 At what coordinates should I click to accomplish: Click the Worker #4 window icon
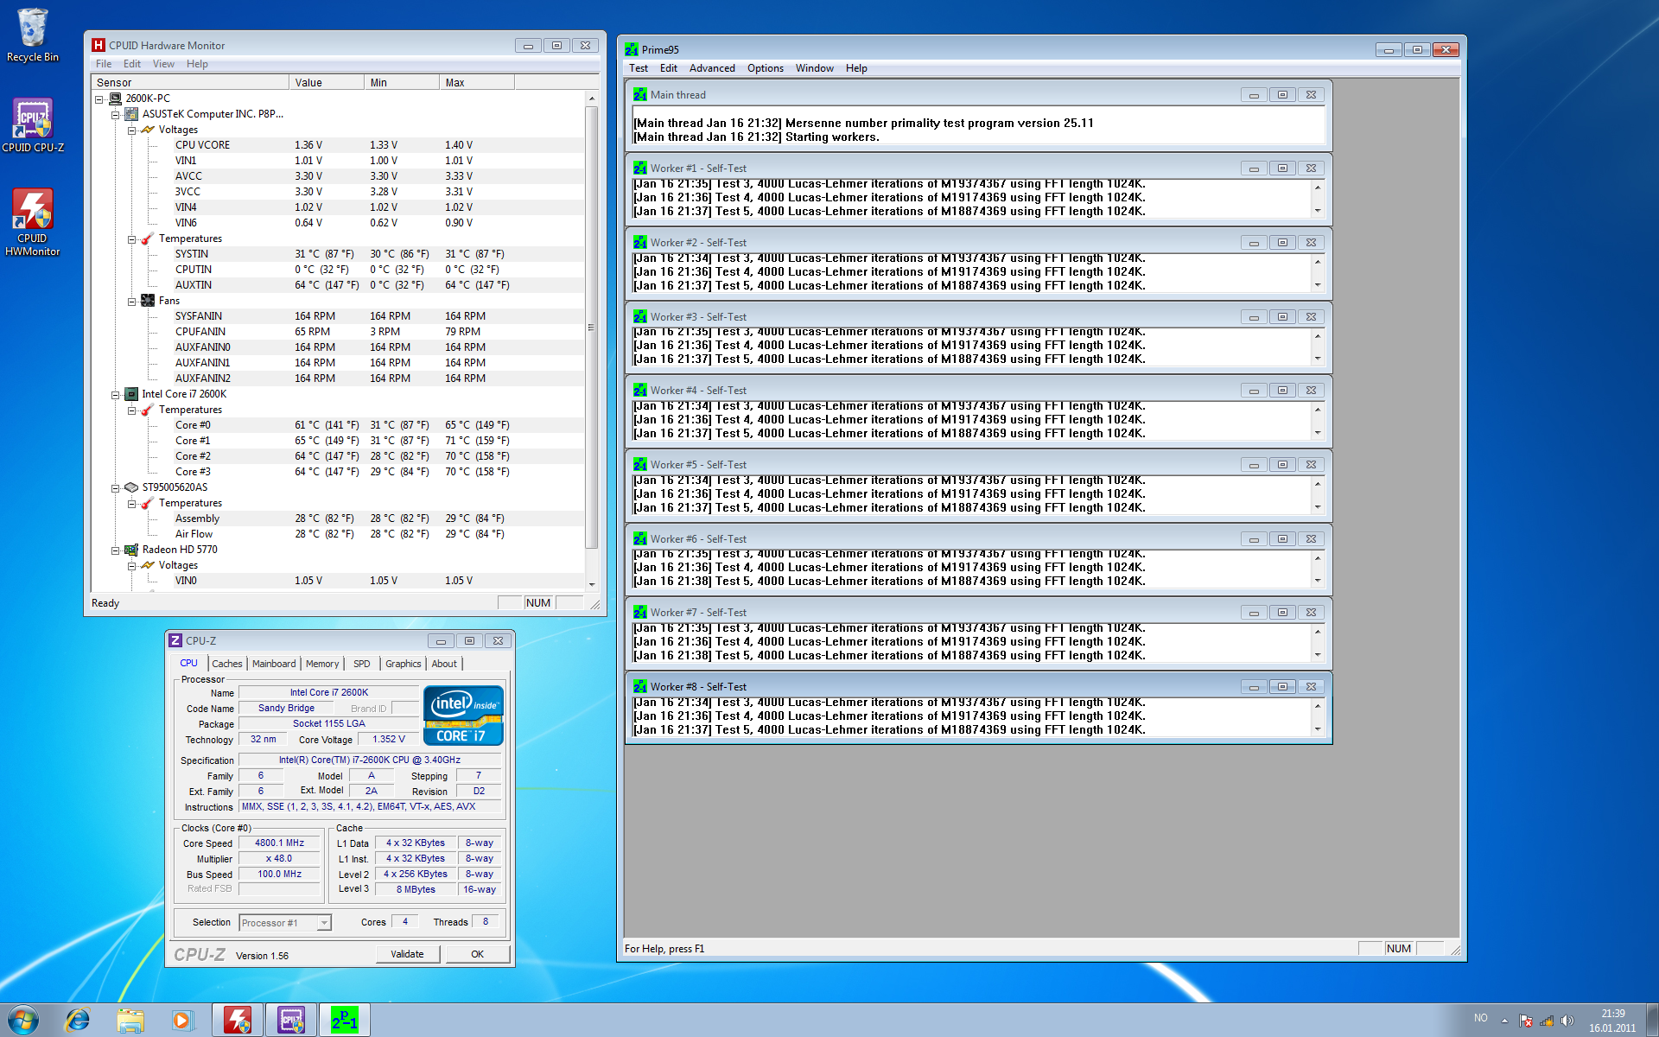click(640, 390)
